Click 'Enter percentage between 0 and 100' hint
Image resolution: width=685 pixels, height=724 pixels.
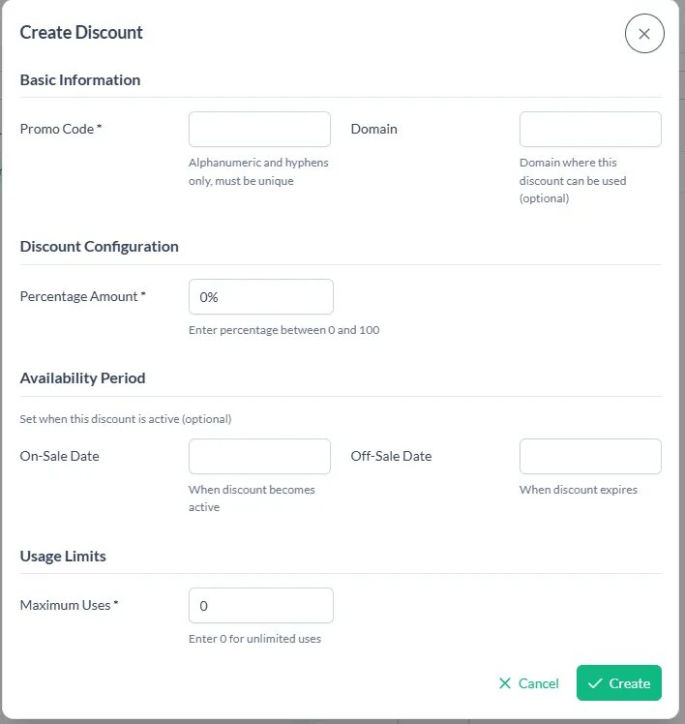coord(283,330)
